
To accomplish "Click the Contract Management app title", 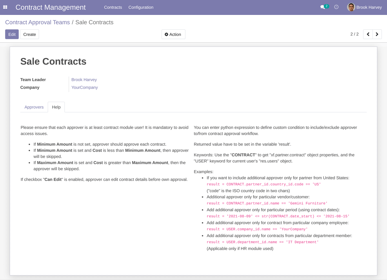I will click(51, 7).
